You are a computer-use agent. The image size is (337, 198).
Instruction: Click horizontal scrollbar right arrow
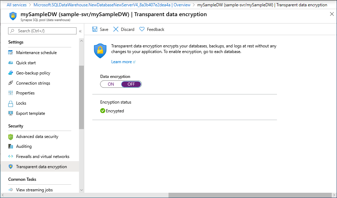pyautogui.click(x=335, y=195)
